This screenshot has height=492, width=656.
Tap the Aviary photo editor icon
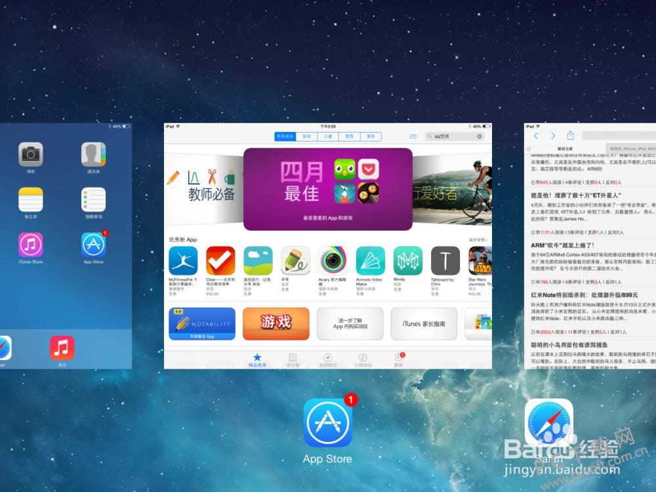pyautogui.click(x=333, y=260)
